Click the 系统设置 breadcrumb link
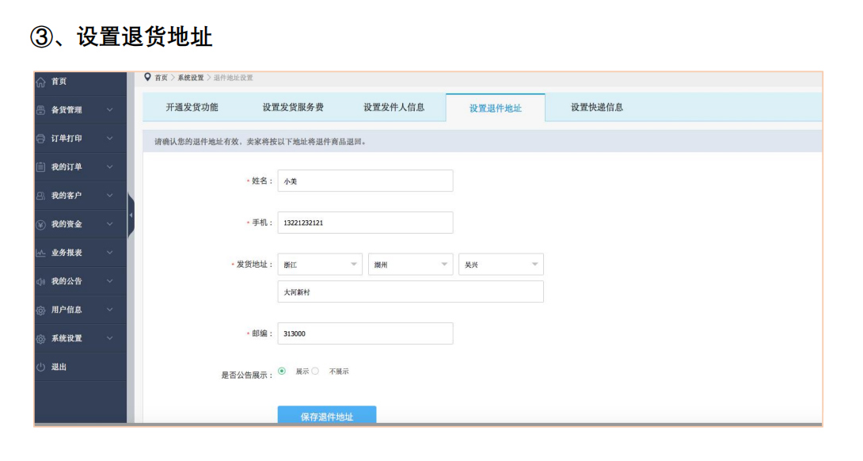 point(191,78)
